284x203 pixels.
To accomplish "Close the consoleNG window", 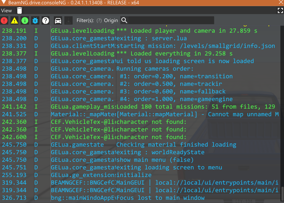I will (280, 3).
